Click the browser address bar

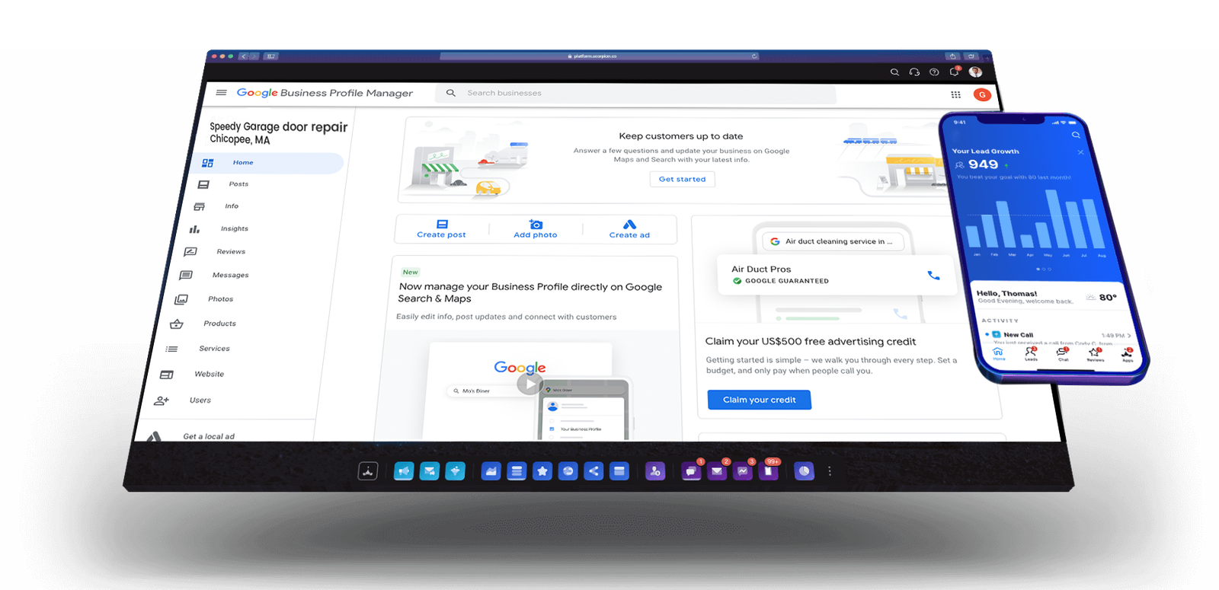click(x=599, y=56)
